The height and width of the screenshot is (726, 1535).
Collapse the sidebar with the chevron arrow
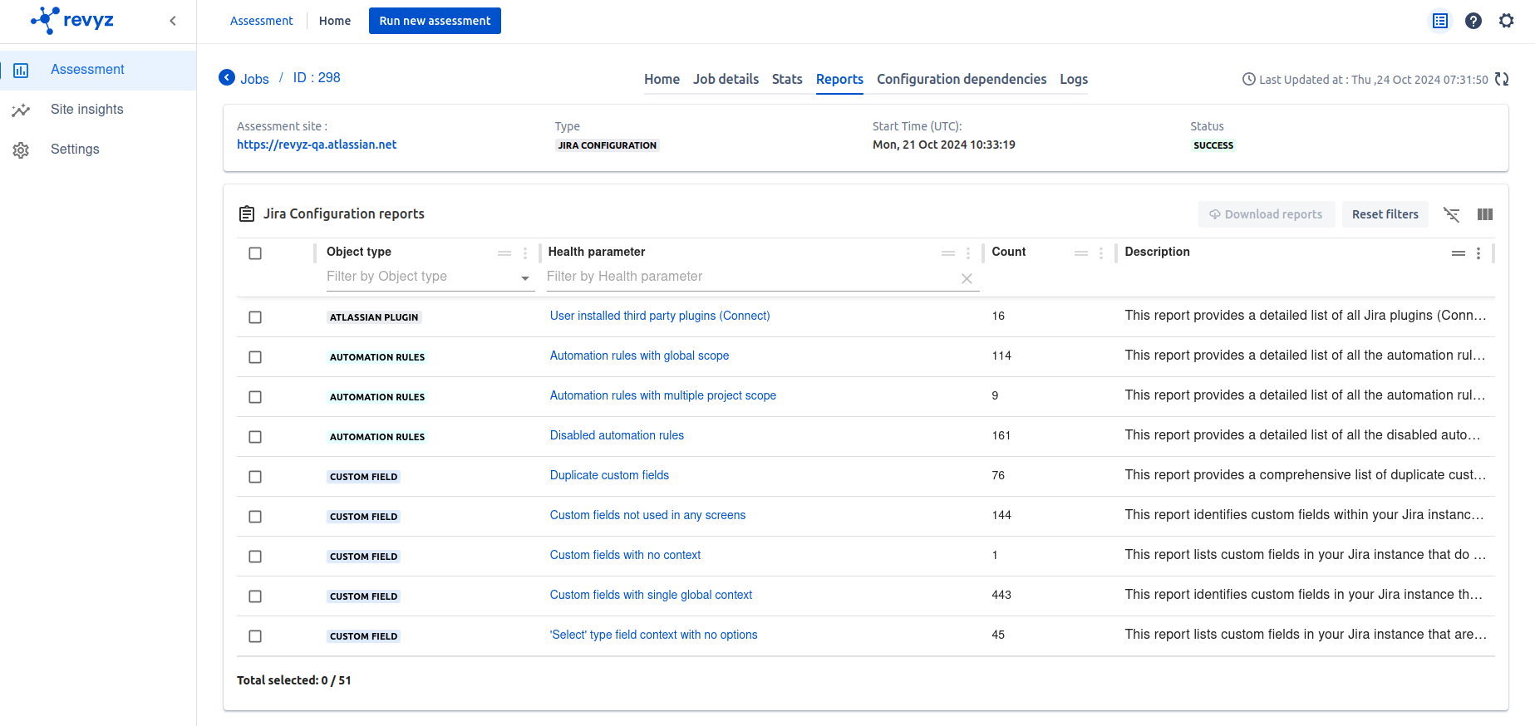click(x=173, y=21)
